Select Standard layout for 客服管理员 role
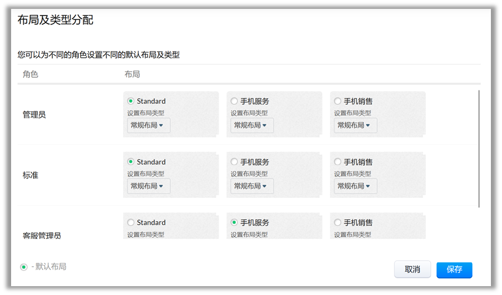 coord(131,222)
